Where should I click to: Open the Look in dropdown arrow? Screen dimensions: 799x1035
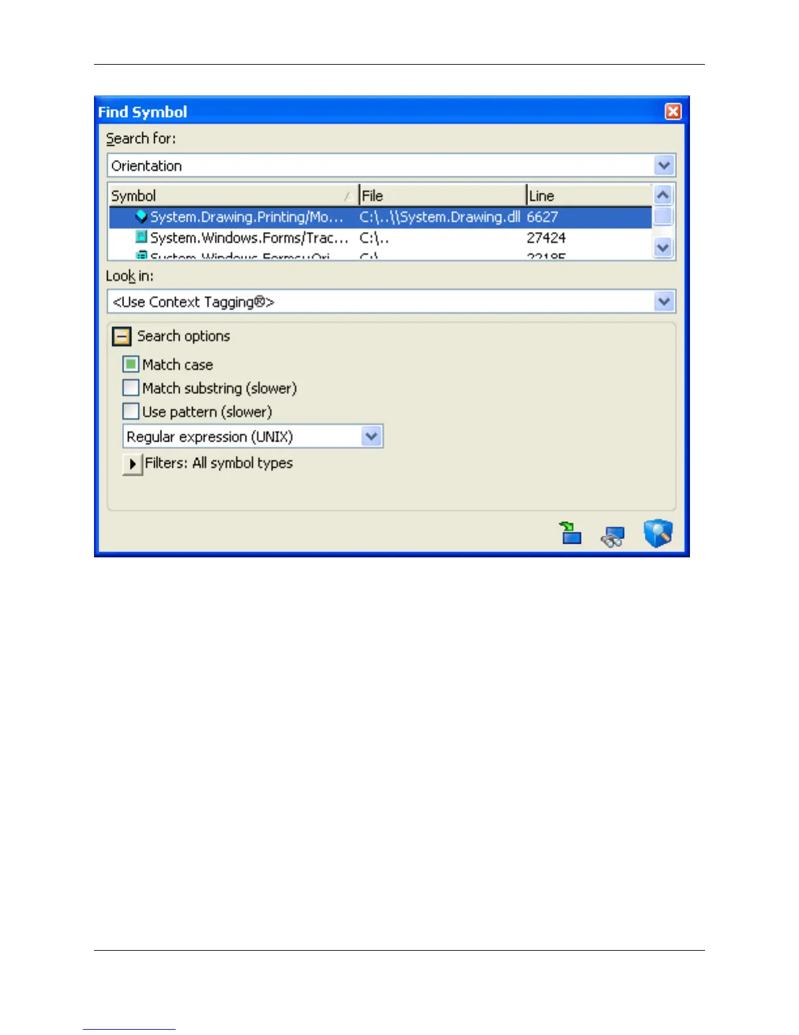[x=664, y=301]
